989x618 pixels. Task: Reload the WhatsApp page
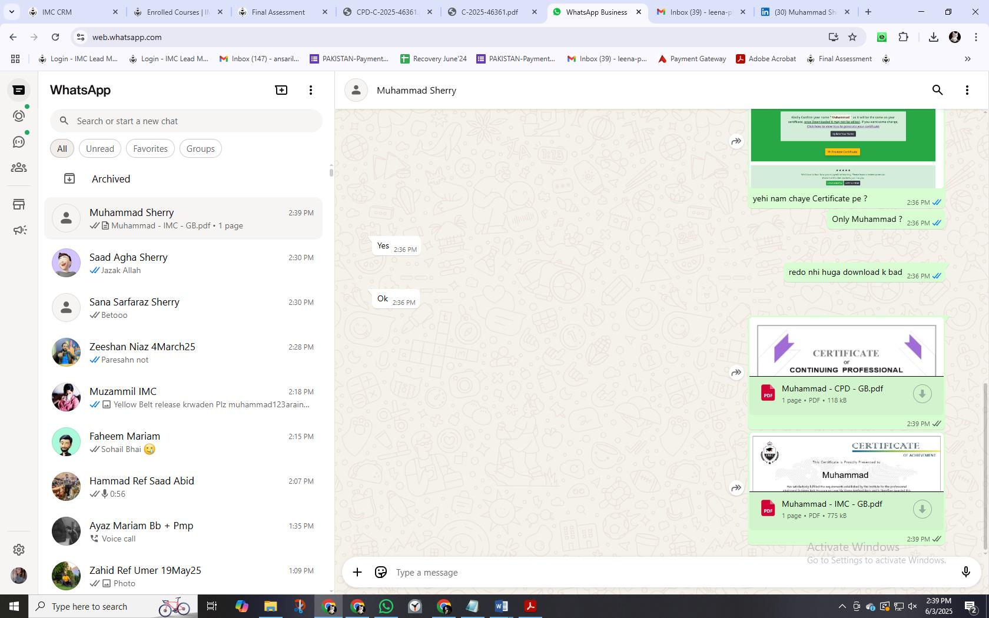pyautogui.click(x=55, y=37)
